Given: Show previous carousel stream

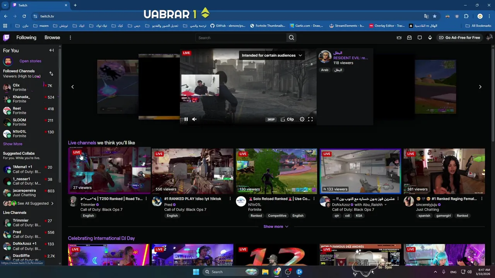Looking at the screenshot, I should 72,86.
